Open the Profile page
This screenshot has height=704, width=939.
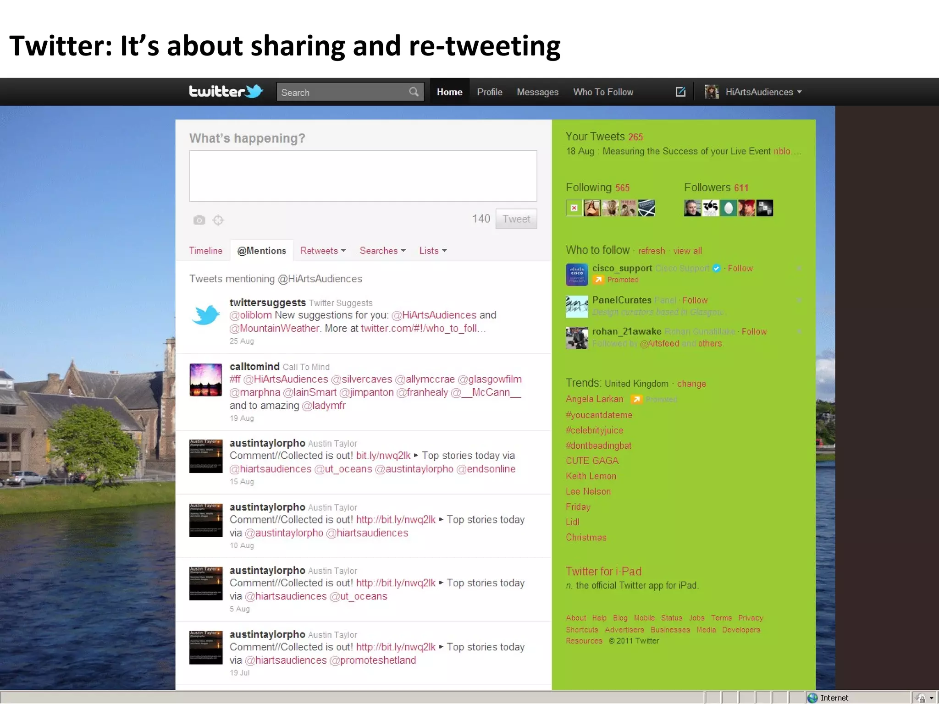pyautogui.click(x=490, y=92)
